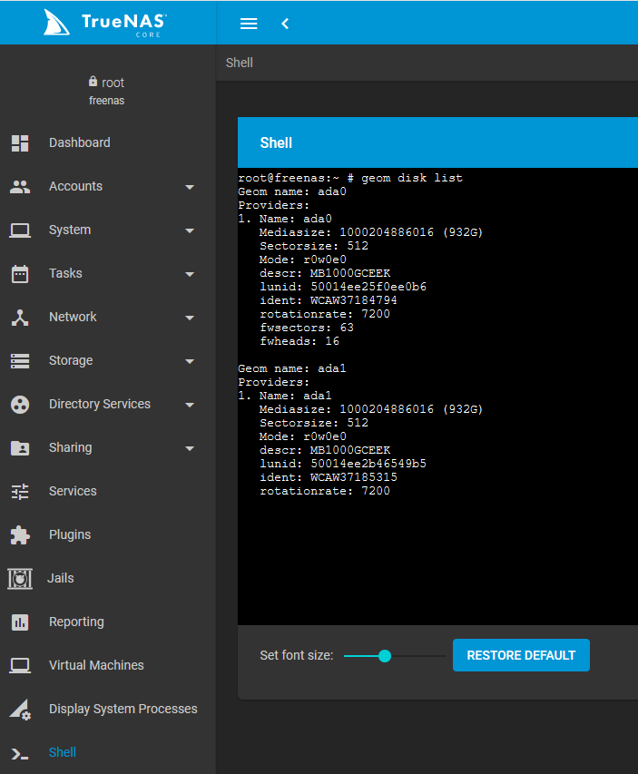Collapse sidebar with the back chevron
638x774 pixels.
tap(285, 24)
